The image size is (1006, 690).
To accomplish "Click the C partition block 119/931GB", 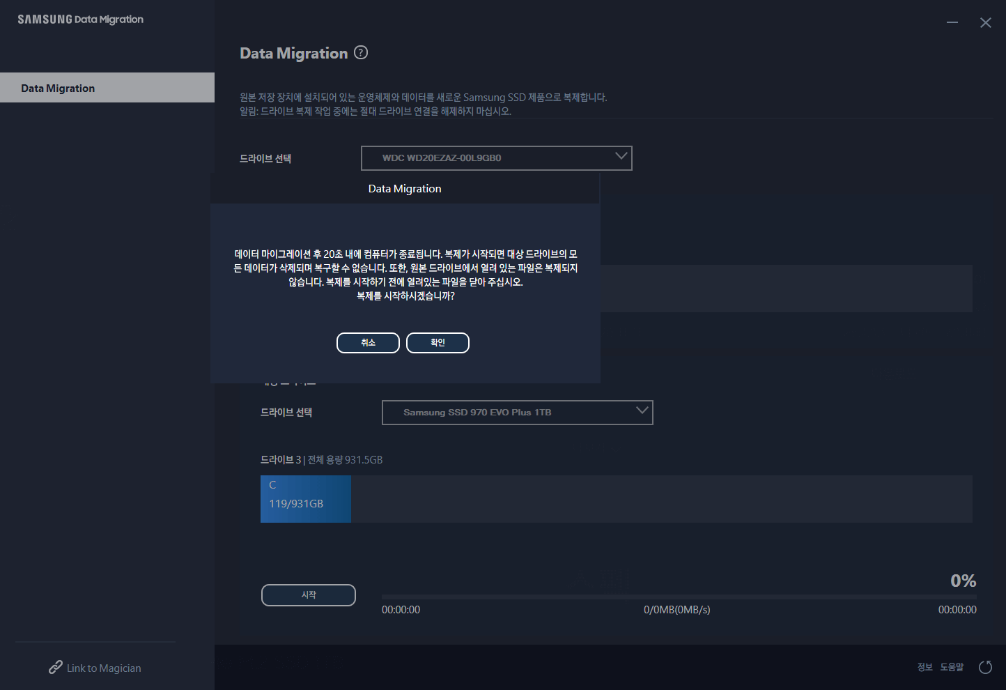I will tap(306, 499).
